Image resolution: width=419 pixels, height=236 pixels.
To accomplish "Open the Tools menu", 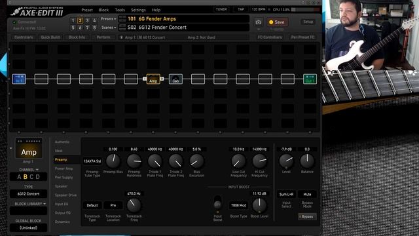I will (120, 10).
